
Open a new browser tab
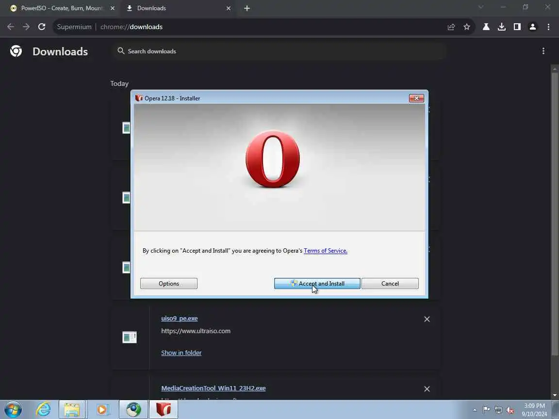click(247, 8)
